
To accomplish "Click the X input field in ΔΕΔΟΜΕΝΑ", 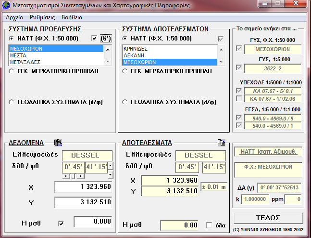I will tap(83, 187).
